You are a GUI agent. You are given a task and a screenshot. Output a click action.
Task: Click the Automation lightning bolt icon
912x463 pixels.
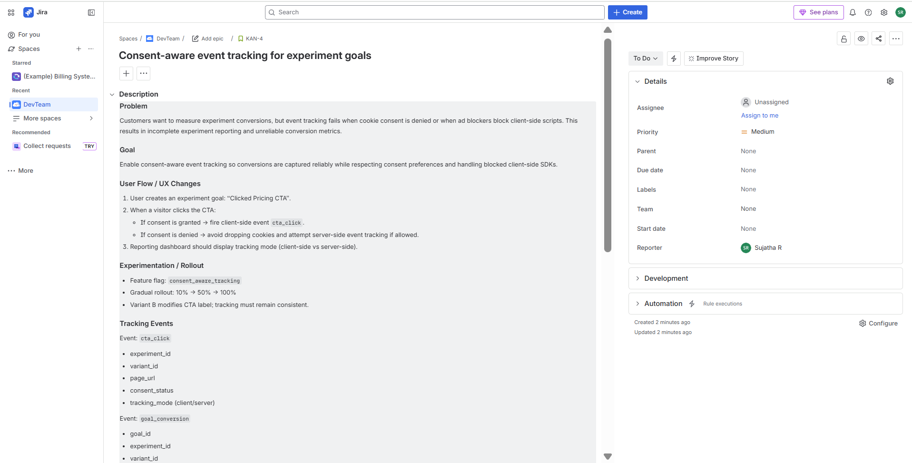(692, 304)
